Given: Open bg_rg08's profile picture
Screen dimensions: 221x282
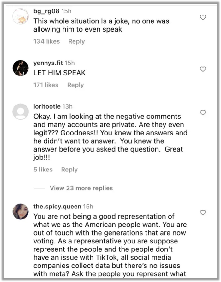Looking at the screenshot, I should click(x=21, y=16).
